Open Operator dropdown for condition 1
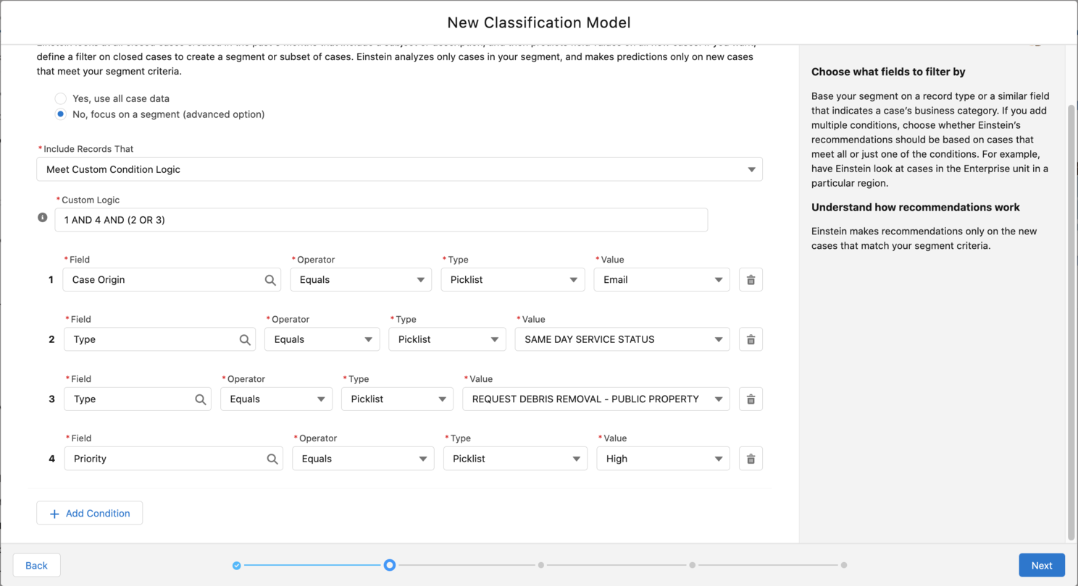The width and height of the screenshot is (1078, 586). (361, 280)
